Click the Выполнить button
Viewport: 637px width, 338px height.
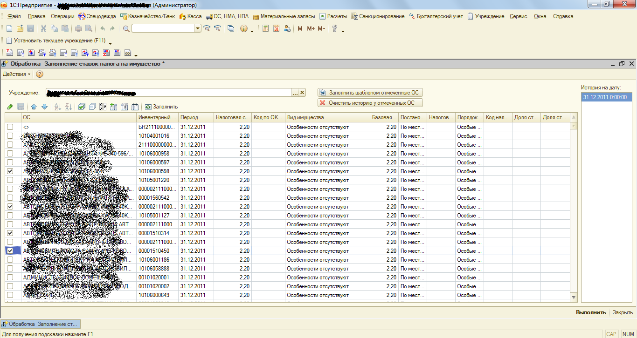591,312
